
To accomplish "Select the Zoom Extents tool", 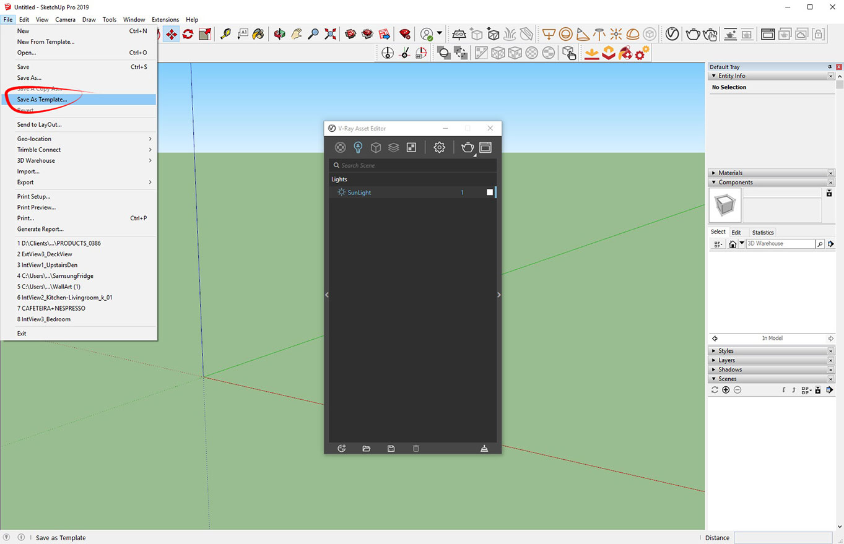I will click(x=331, y=34).
